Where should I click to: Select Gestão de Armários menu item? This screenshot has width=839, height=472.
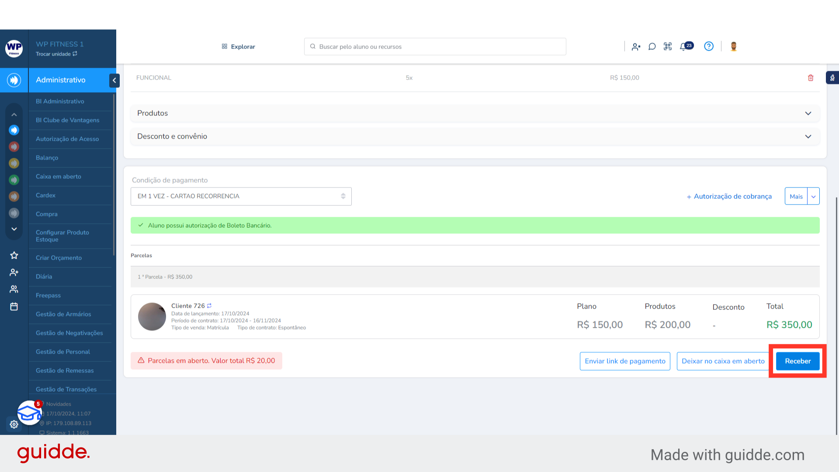pyautogui.click(x=63, y=314)
